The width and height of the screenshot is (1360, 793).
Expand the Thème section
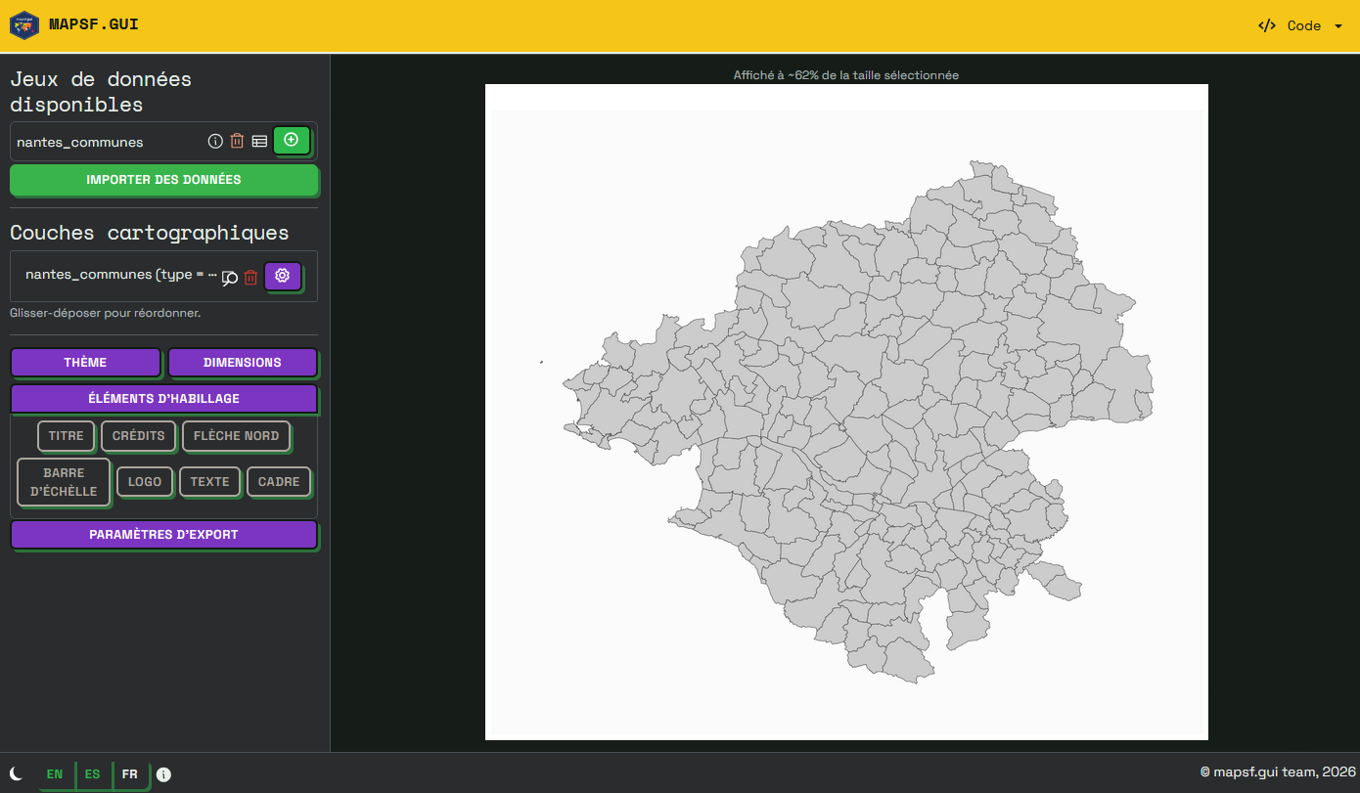click(85, 362)
